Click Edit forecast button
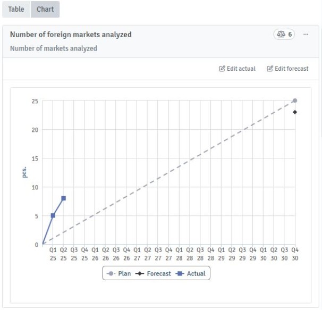This screenshot has height=310, width=322. (x=287, y=69)
